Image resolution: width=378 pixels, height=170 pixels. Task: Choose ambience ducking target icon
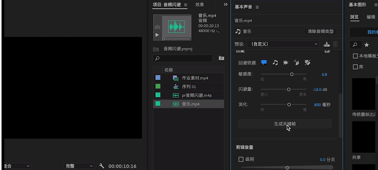click(296, 63)
